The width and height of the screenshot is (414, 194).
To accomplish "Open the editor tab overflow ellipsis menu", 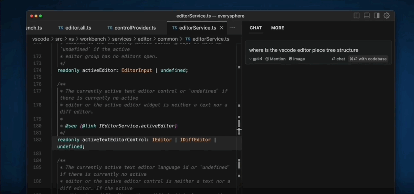I will click(x=233, y=28).
